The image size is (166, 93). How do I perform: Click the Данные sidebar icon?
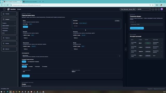coord(4,49)
